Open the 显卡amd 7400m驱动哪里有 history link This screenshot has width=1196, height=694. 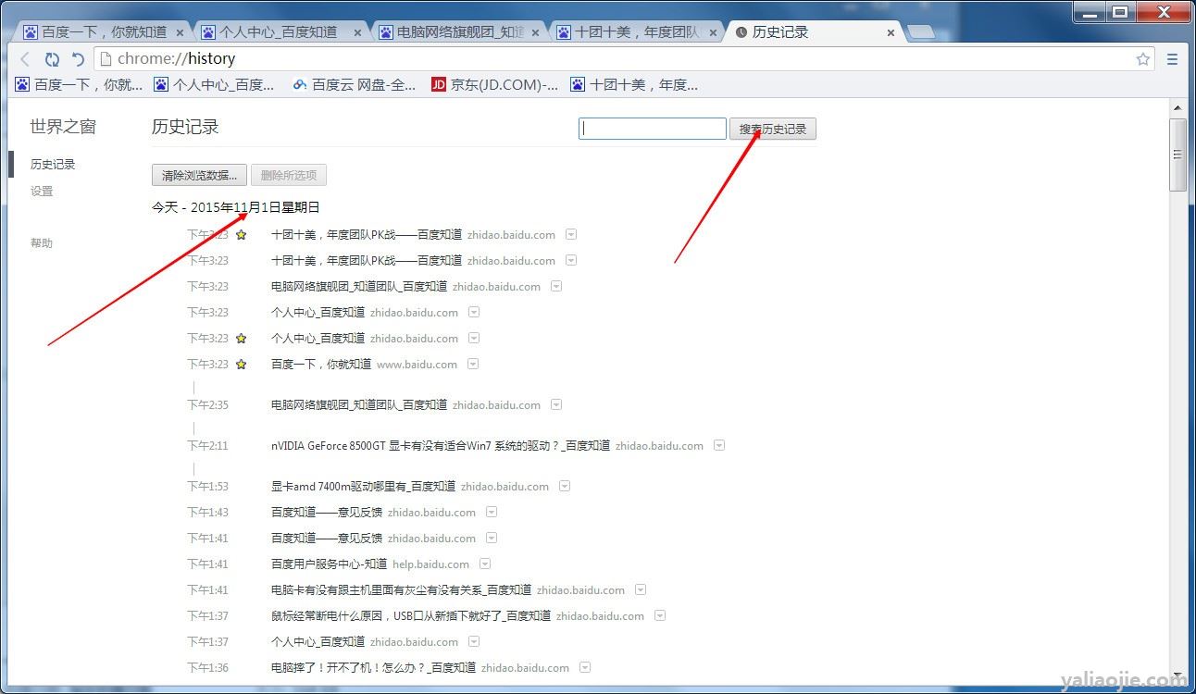[363, 487]
